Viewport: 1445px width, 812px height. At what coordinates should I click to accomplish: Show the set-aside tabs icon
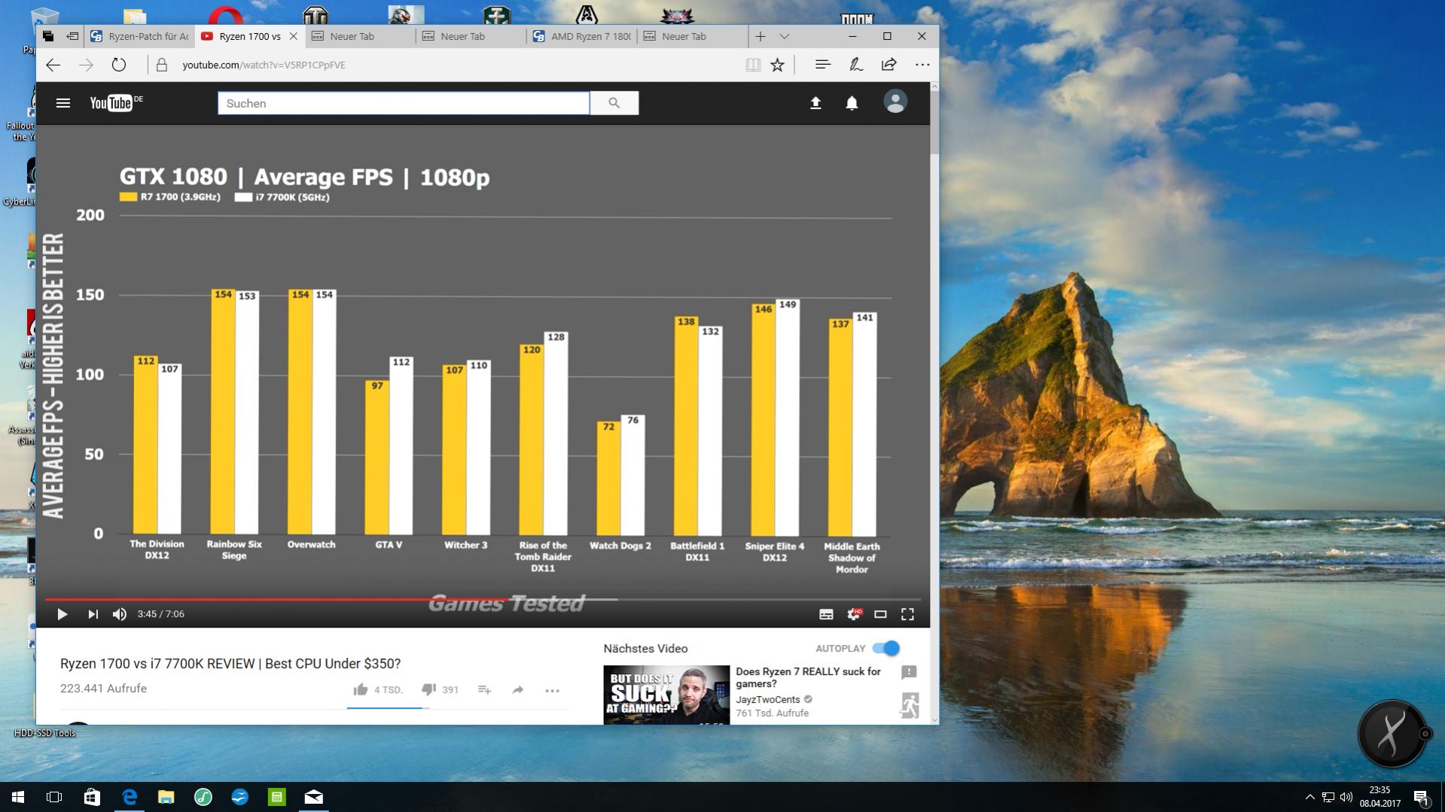48,36
